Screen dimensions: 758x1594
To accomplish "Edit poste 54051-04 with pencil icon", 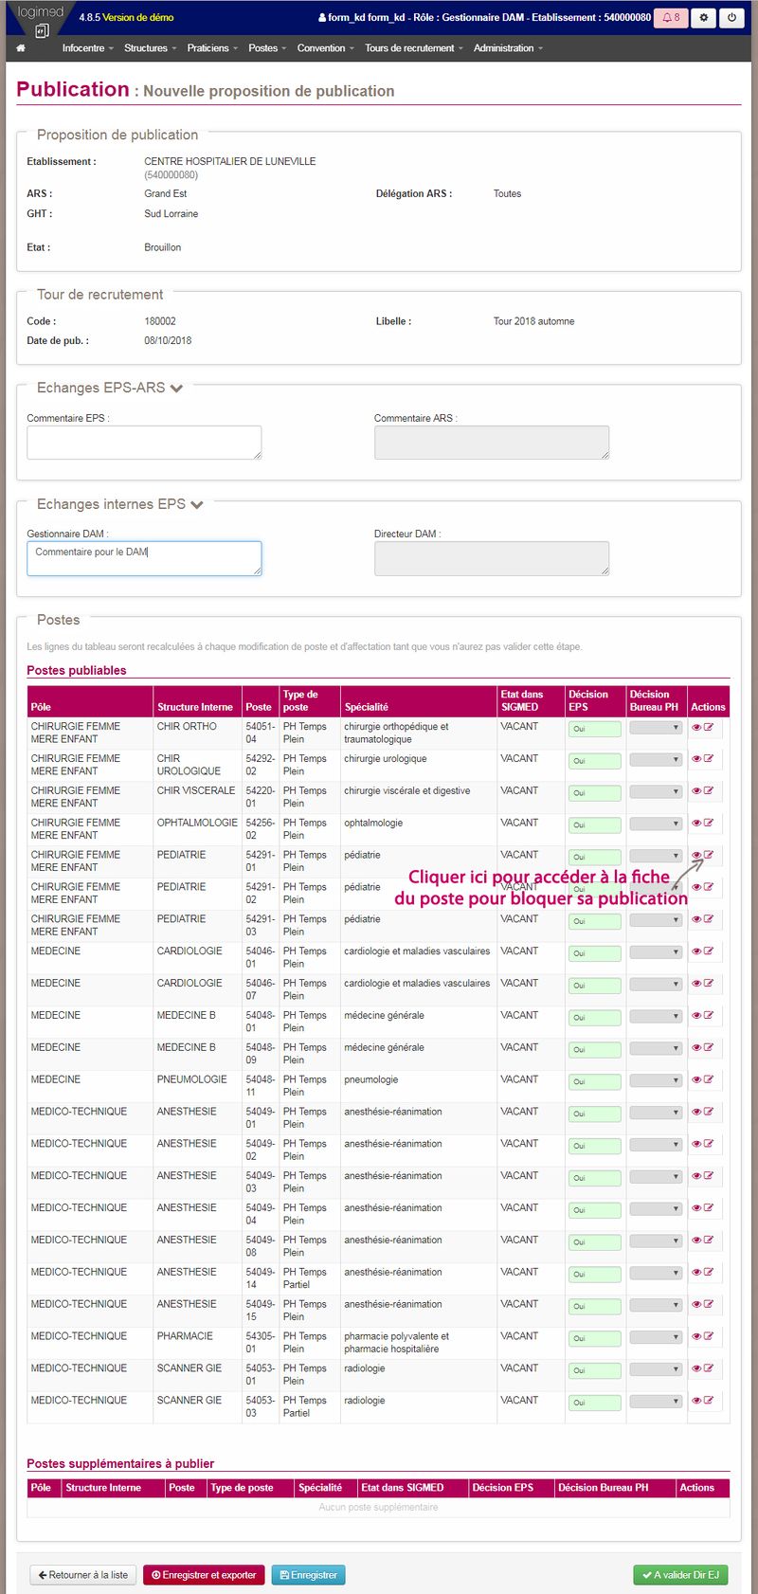I will 709,728.
